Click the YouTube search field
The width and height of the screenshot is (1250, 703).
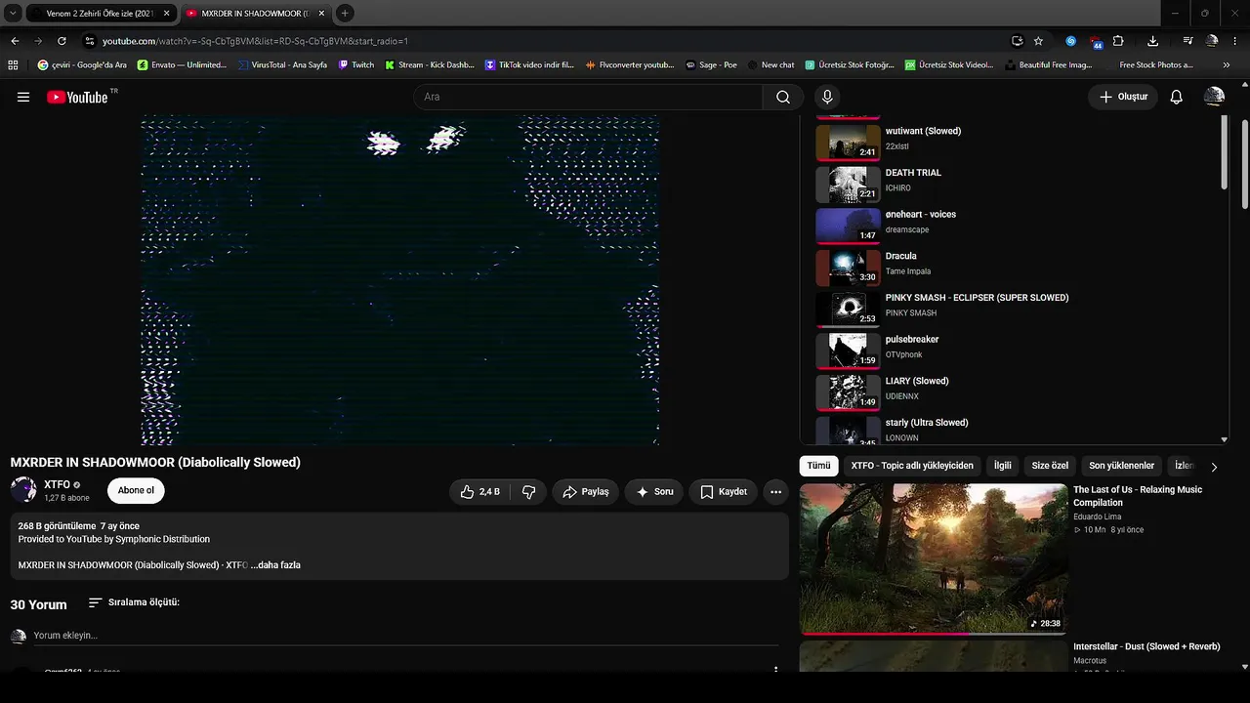coord(588,97)
